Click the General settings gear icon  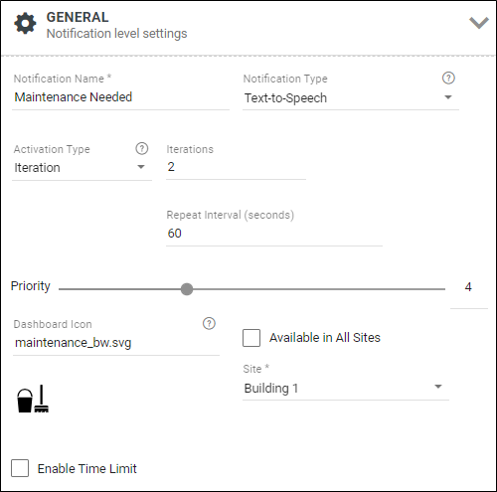click(x=25, y=24)
